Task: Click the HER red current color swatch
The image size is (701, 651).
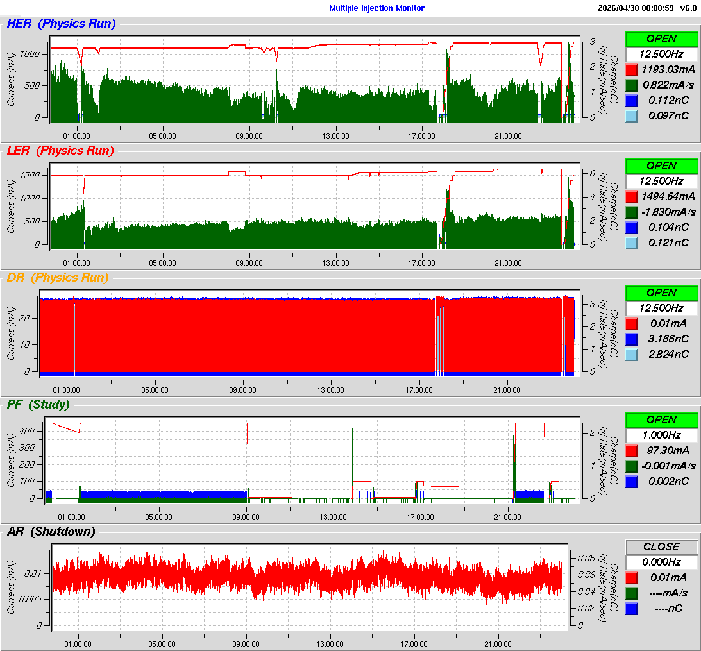Action: pyautogui.click(x=631, y=70)
